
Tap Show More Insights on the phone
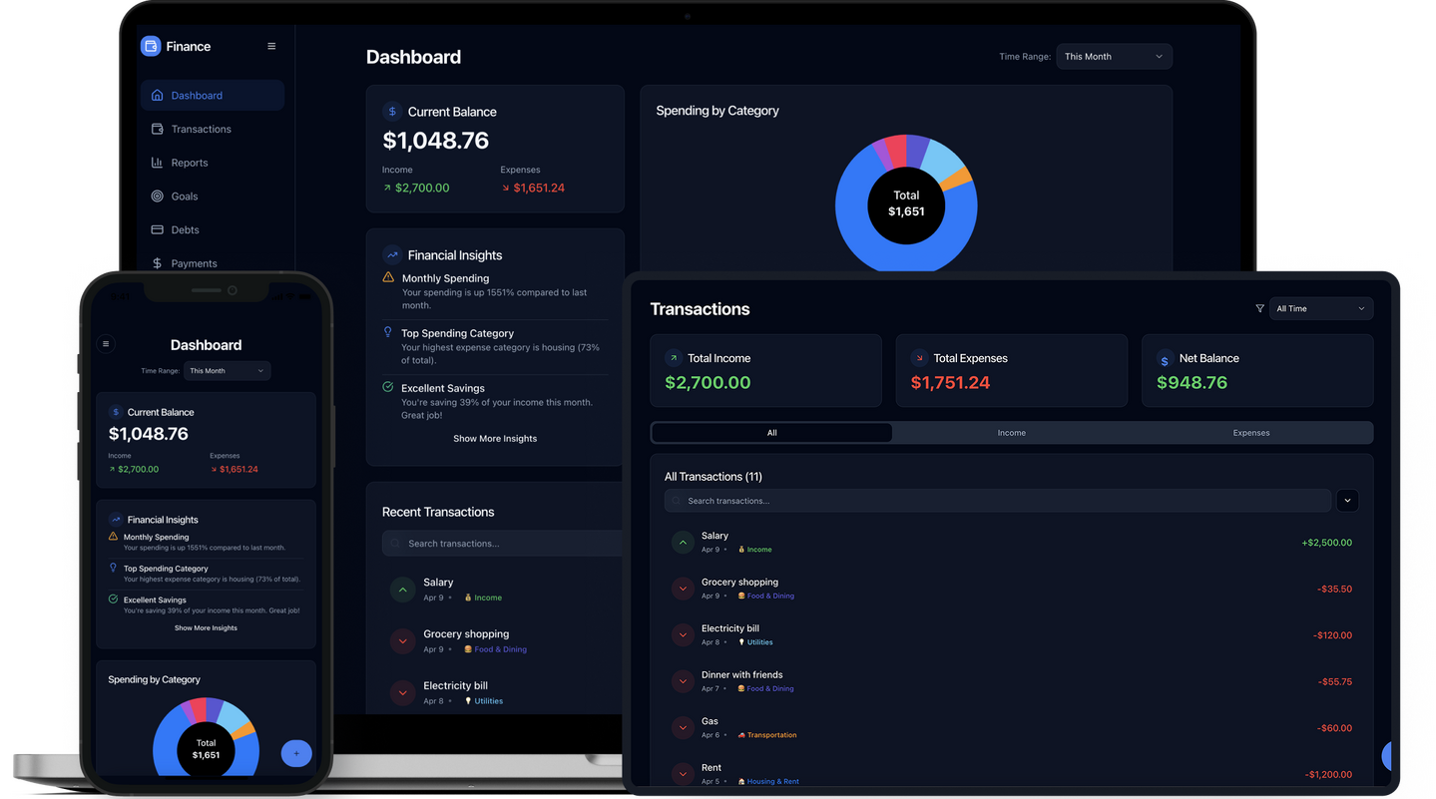pyautogui.click(x=206, y=628)
